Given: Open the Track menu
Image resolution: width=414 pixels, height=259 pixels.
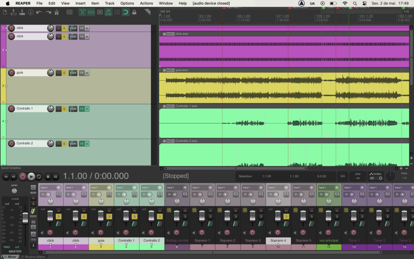Looking at the screenshot, I should pyautogui.click(x=110, y=3).
